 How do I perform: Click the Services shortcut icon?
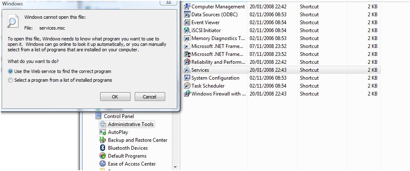(x=187, y=70)
